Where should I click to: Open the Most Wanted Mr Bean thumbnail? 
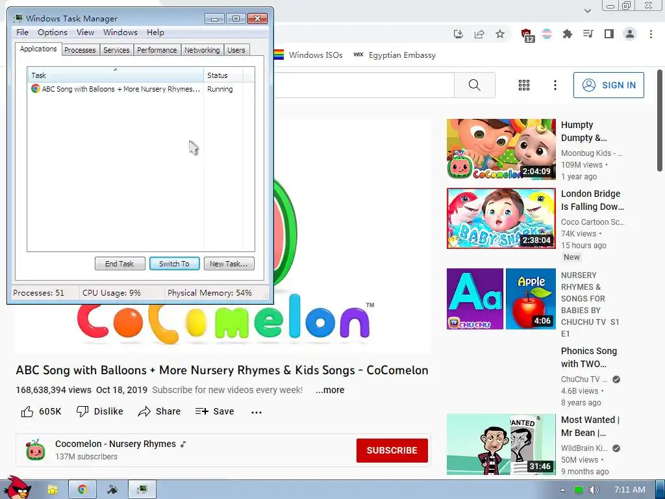point(501,444)
